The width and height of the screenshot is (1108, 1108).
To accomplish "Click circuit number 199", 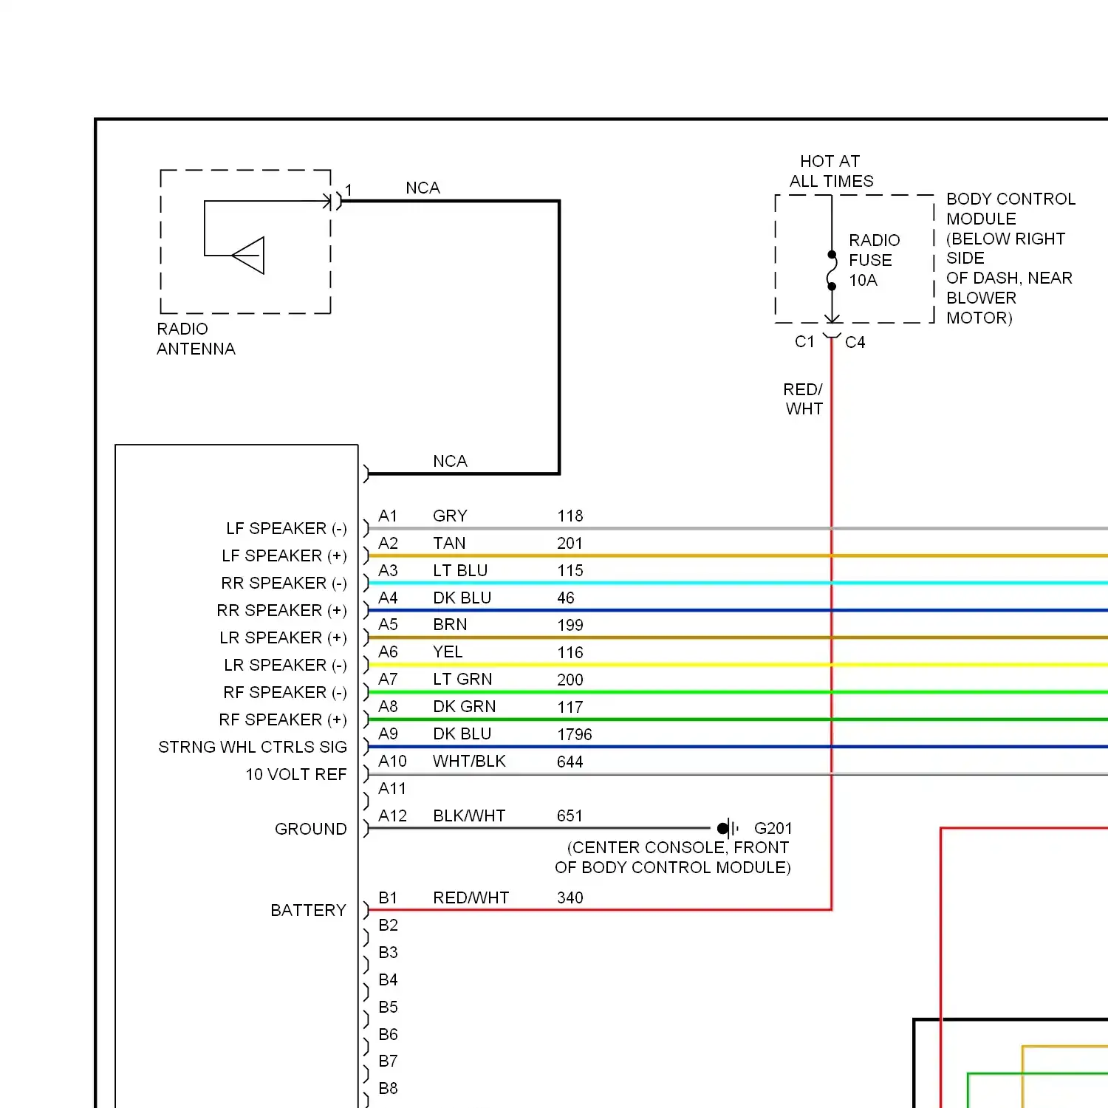I will [x=570, y=626].
